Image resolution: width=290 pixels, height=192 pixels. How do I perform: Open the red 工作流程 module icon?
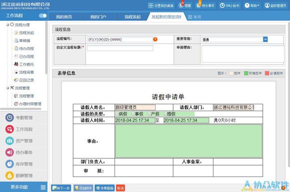click(x=9, y=129)
